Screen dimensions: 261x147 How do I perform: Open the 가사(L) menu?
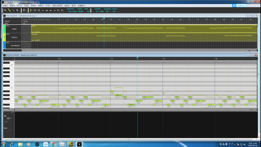click(48, 5)
